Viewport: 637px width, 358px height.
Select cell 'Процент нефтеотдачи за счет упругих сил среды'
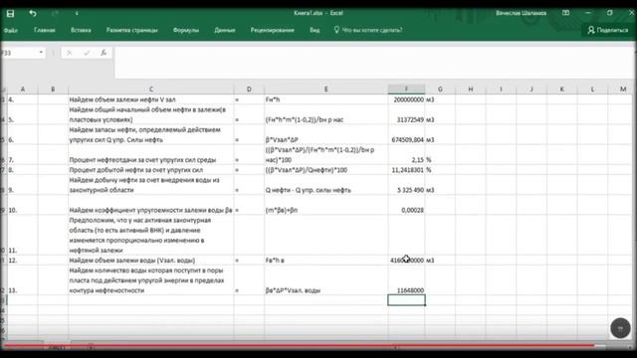[x=151, y=155]
